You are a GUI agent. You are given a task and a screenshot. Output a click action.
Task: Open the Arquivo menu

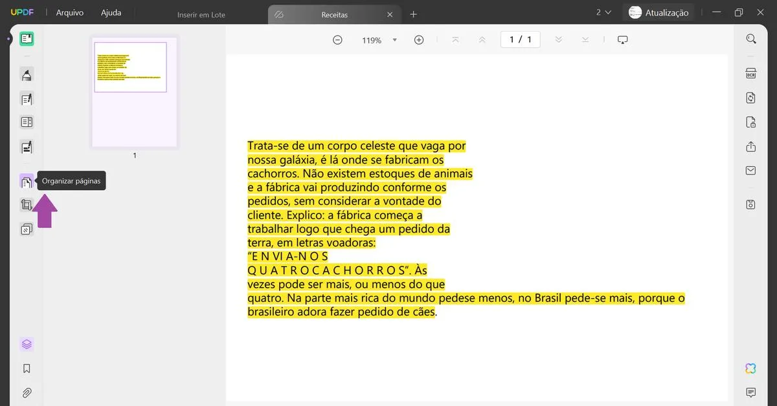tap(69, 12)
